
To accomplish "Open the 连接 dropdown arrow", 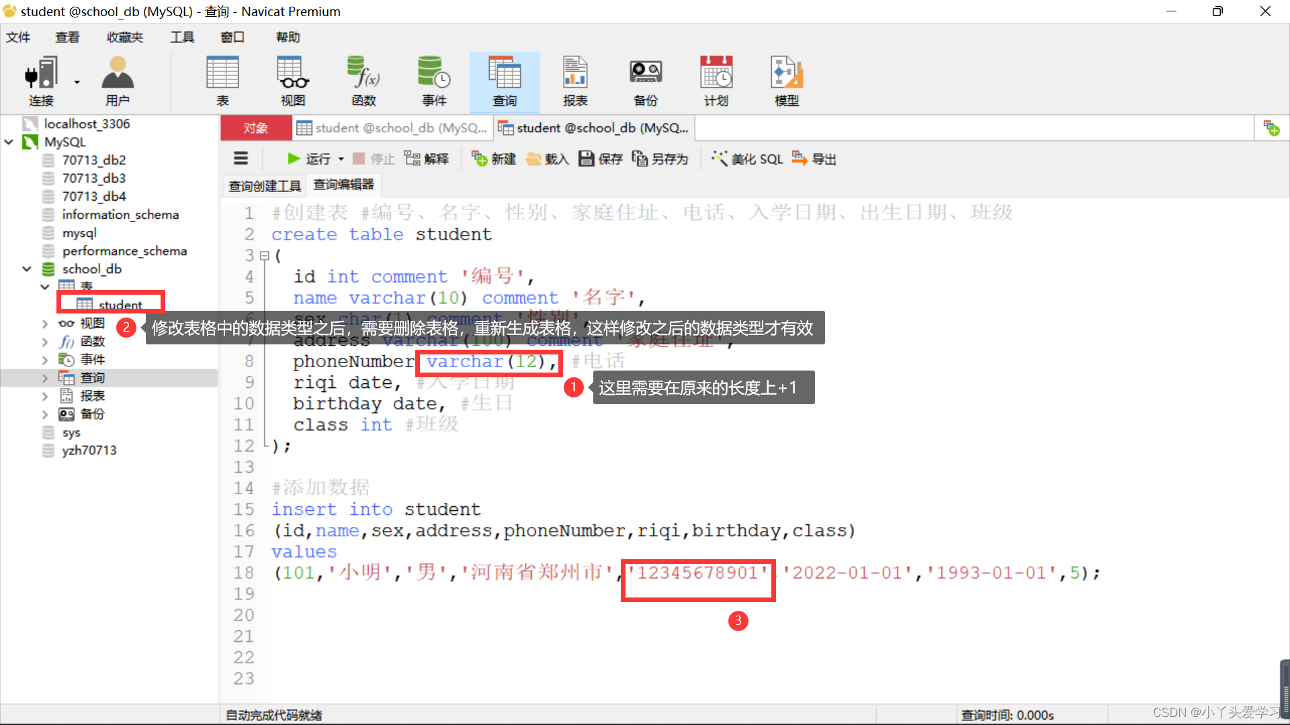I will click(x=77, y=83).
